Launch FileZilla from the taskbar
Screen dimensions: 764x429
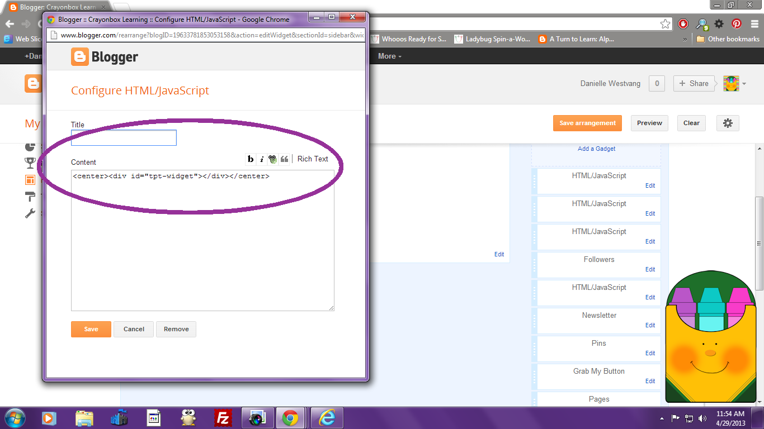223,417
